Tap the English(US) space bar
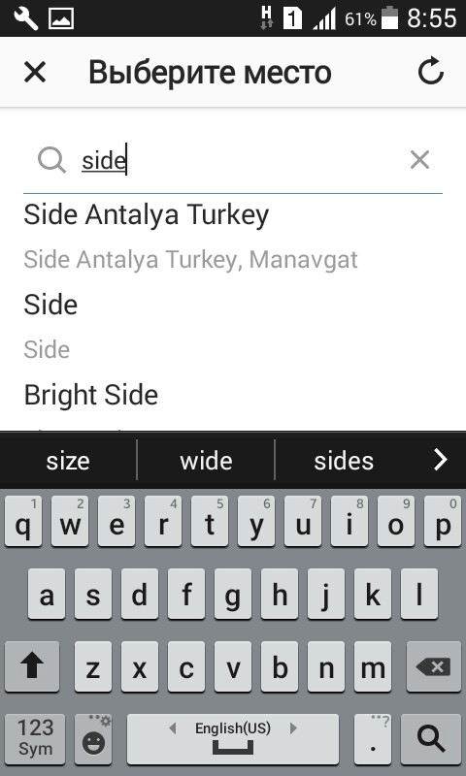466x776 pixels. click(x=233, y=739)
